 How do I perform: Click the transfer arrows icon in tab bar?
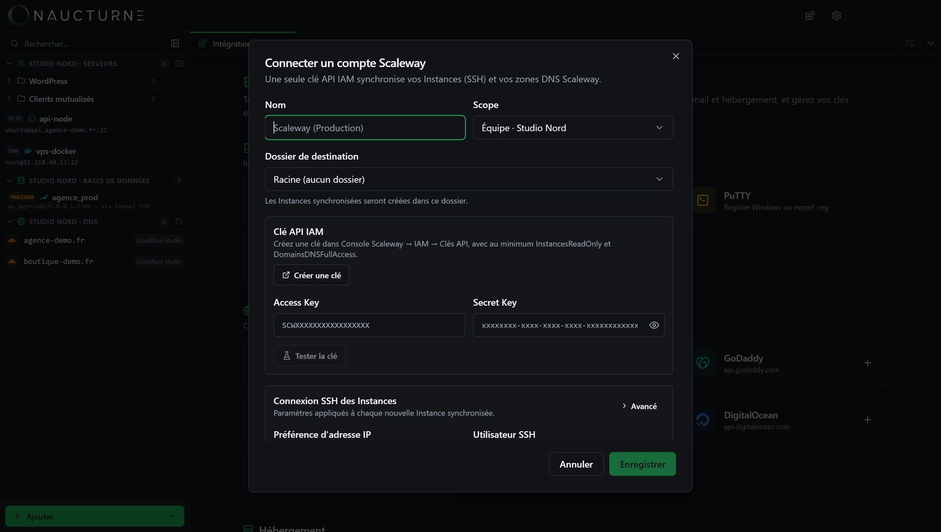(910, 44)
